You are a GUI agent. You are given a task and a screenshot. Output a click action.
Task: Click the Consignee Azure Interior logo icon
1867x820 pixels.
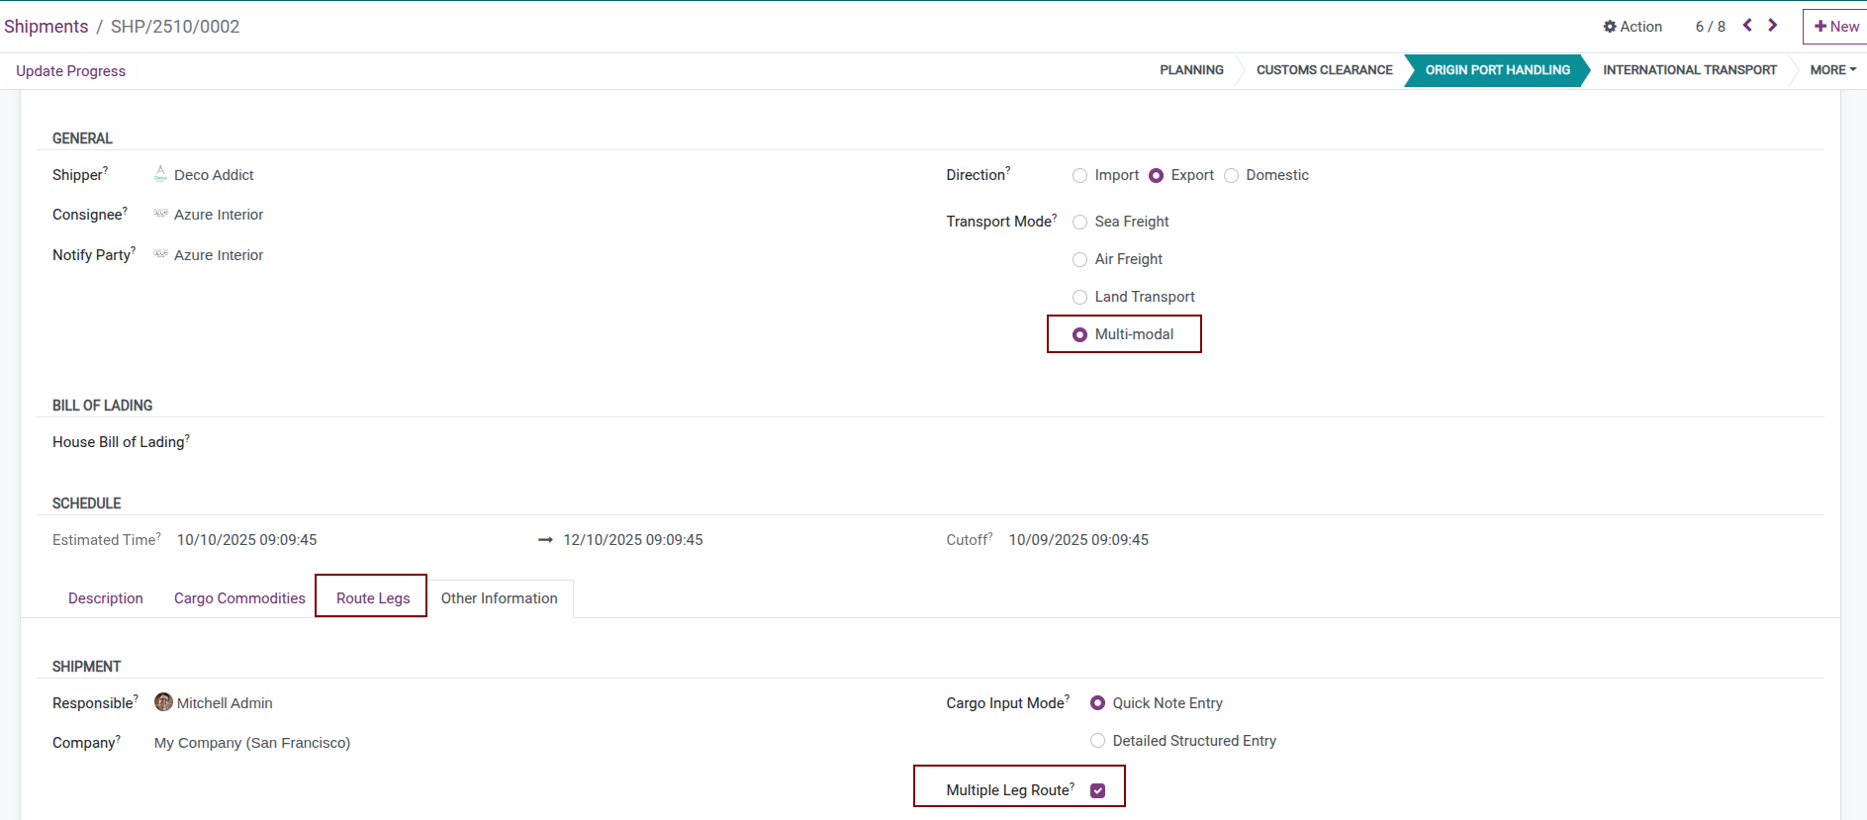click(x=160, y=215)
